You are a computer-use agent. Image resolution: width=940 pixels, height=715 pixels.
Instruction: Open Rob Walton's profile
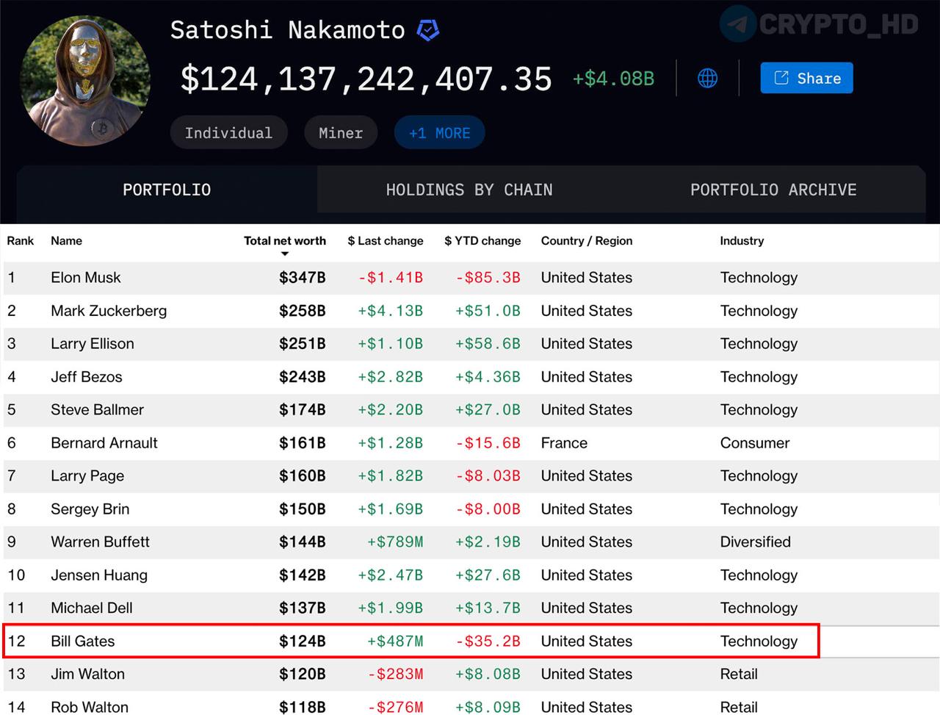click(90, 707)
